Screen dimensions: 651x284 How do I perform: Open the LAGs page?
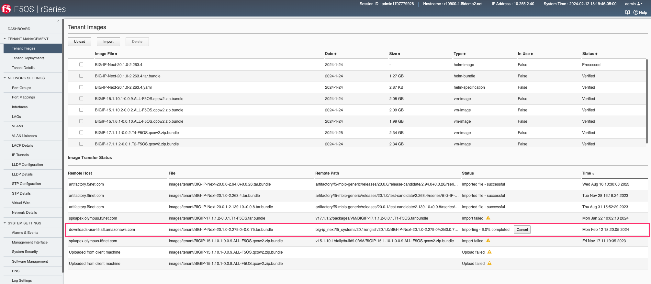tap(17, 117)
